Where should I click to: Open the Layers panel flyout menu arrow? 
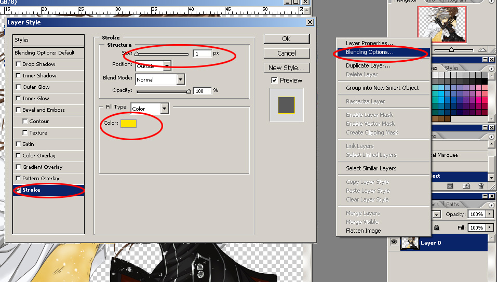point(490,204)
